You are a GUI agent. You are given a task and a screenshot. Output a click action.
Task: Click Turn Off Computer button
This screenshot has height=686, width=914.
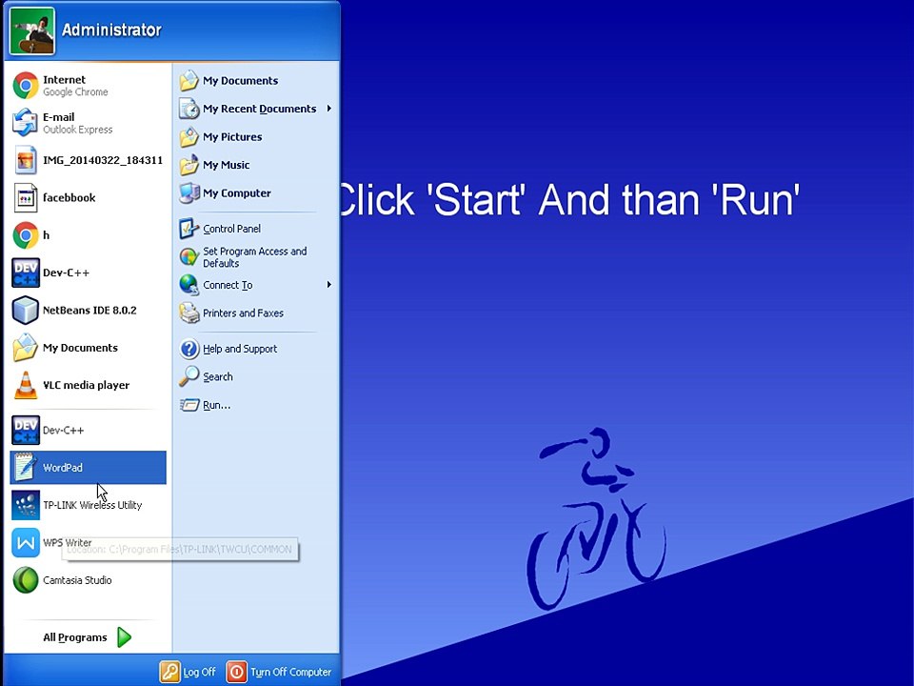279,672
